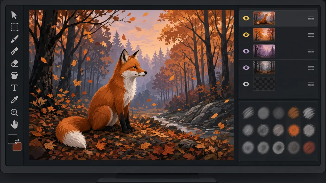Choose the first gray speckled brush in middle row
The height and width of the screenshot is (183, 326).
[248, 130]
